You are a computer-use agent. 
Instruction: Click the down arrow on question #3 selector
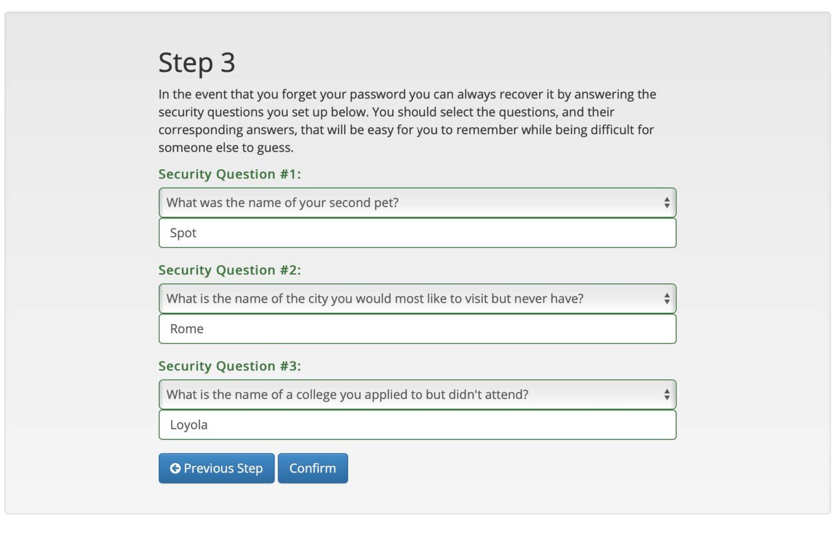click(x=666, y=398)
